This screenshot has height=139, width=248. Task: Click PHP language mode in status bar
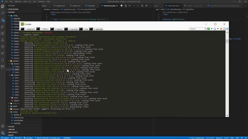(238, 138)
